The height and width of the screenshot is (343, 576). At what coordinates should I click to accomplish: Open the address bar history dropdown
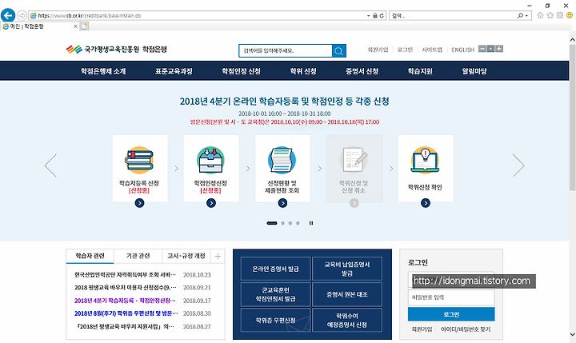(x=369, y=16)
